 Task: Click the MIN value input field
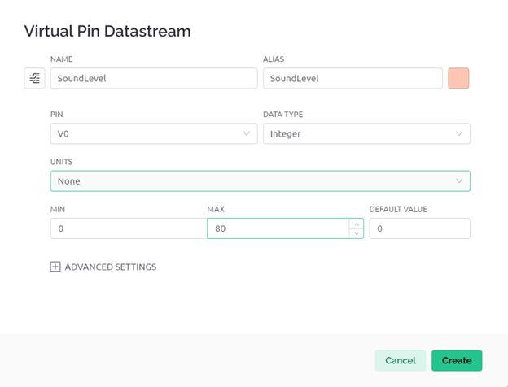[x=128, y=228]
